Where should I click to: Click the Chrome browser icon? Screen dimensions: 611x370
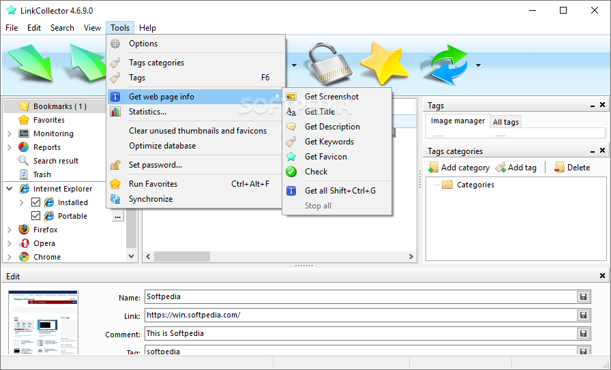(24, 257)
